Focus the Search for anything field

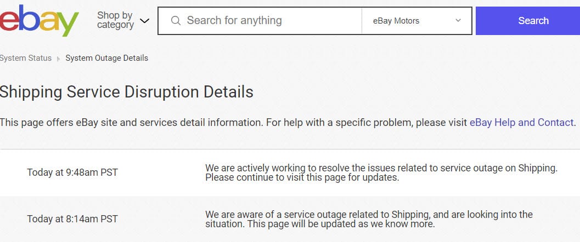point(263,21)
